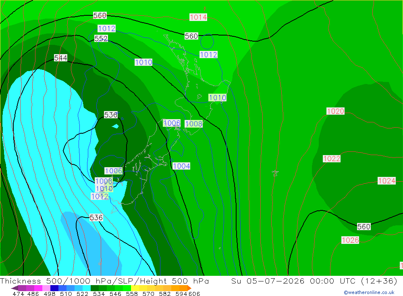Image resolution: width=403 pixels, height=296 pixels.
Task: Open the weatheronline.co.uk copyright link
Action: pos(369,292)
